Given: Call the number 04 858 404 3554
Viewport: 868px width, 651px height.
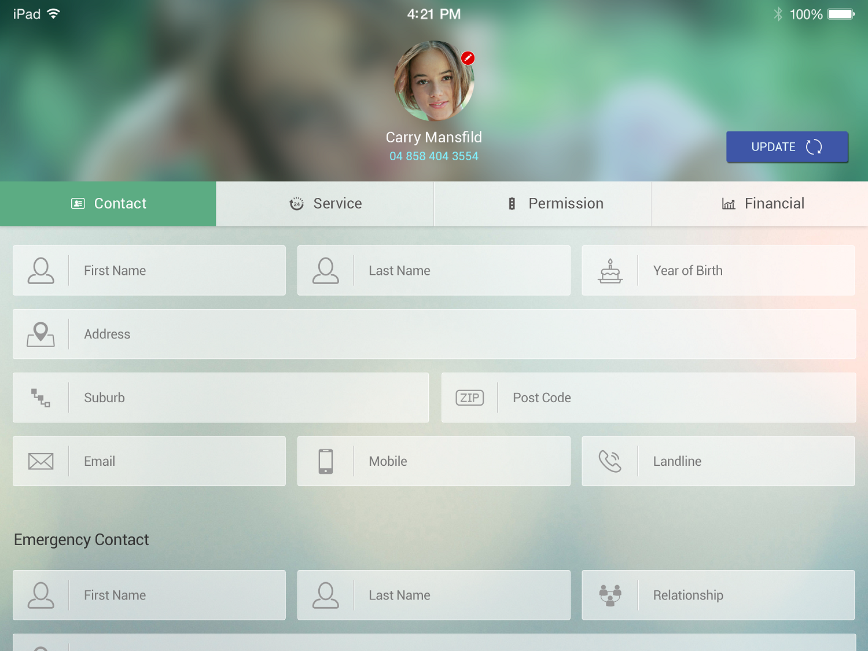Looking at the screenshot, I should pos(434,156).
